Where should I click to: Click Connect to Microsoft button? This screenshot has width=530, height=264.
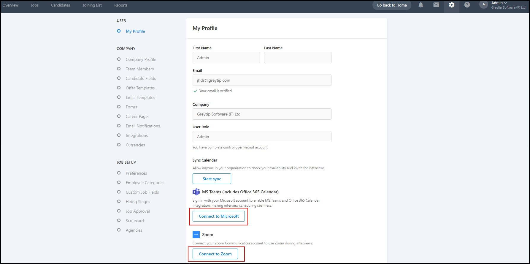click(219, 216)
